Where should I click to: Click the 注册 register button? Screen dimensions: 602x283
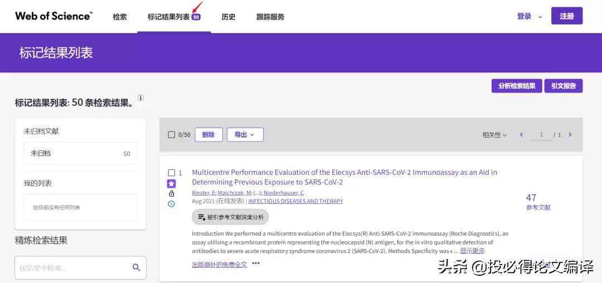click(x=567, y=16)
